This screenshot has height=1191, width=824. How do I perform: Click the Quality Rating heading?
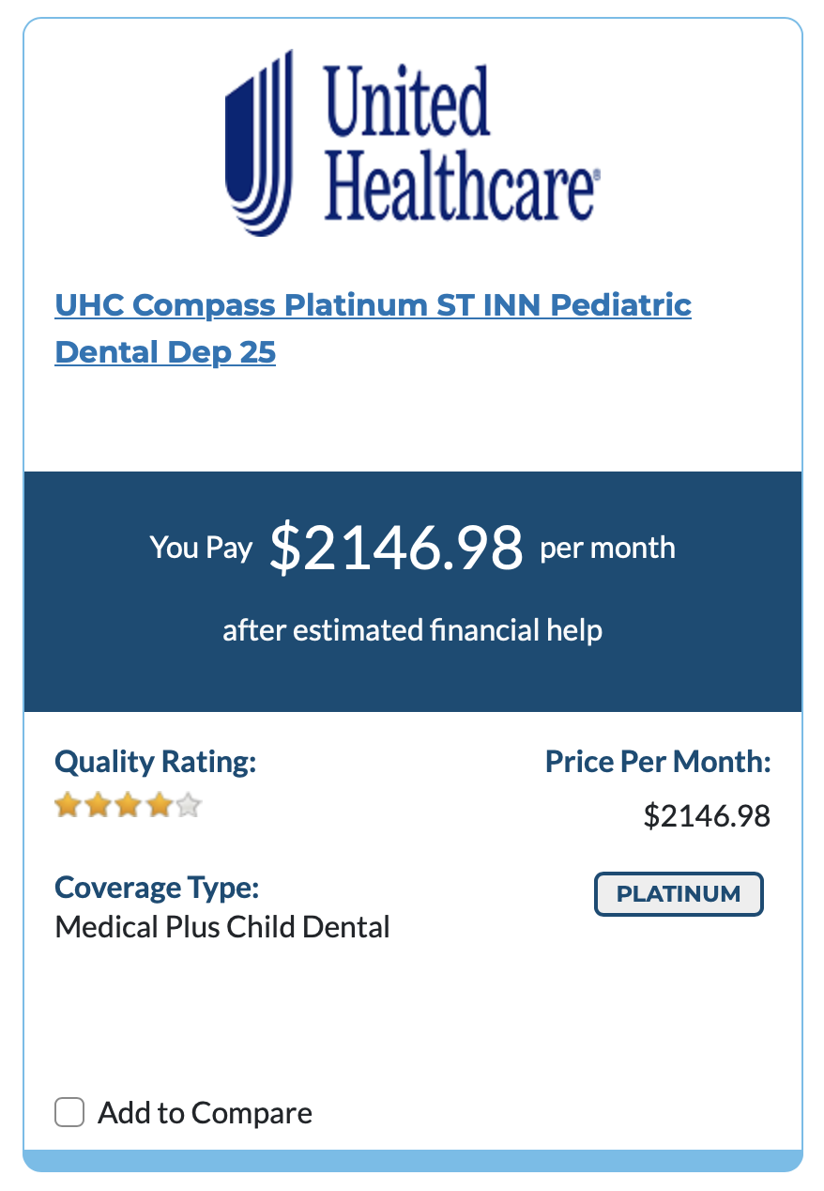coord(156,761)
